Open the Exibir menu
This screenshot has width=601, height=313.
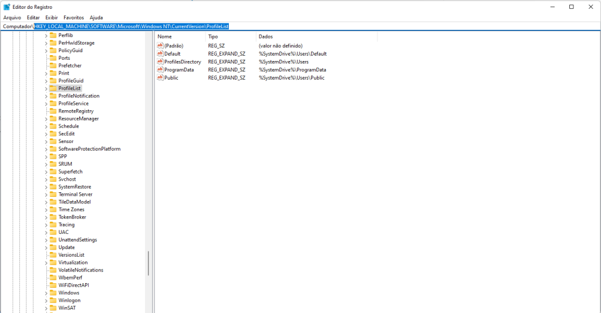(52, 18)
